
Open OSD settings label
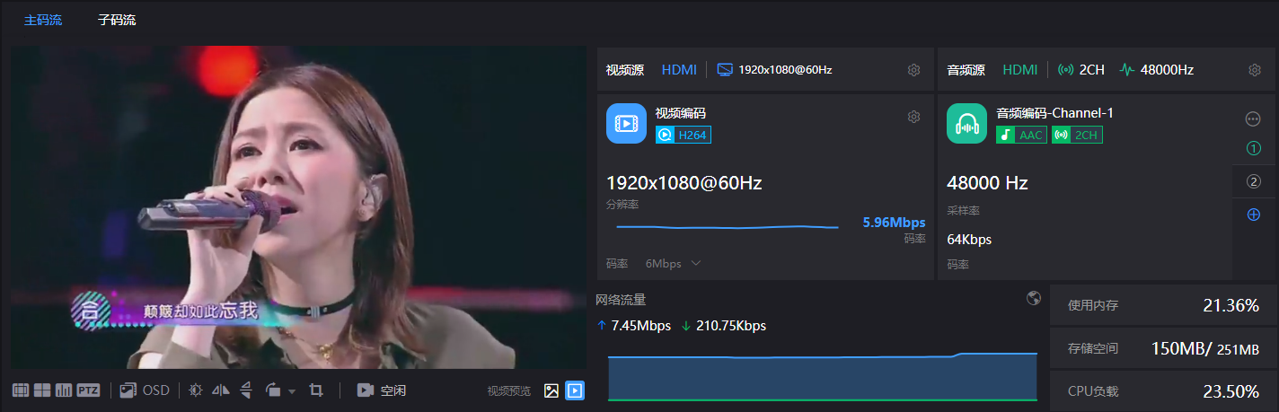[x=156, y=390]
